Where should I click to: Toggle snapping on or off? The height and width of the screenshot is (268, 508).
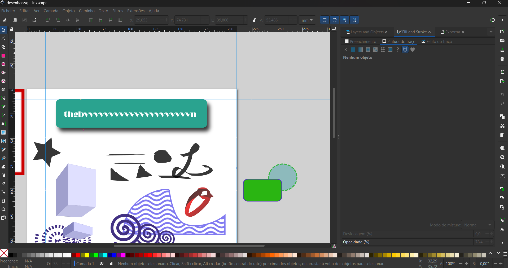click(x=493, y=20)
